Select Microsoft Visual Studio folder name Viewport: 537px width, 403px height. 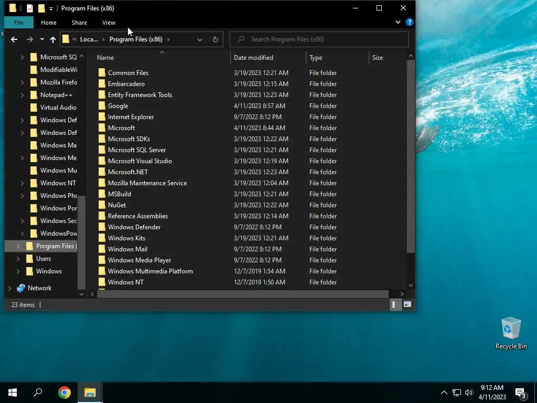tap(140, 161)
